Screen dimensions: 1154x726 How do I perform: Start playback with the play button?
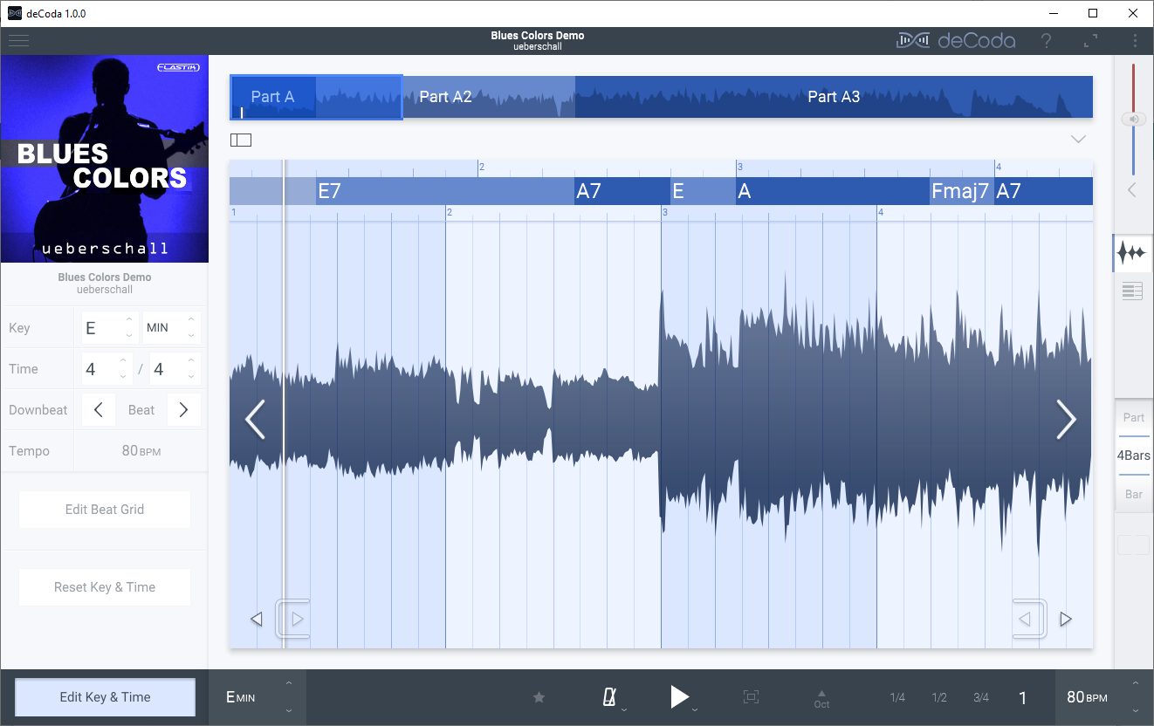click(x=679, y=696)
